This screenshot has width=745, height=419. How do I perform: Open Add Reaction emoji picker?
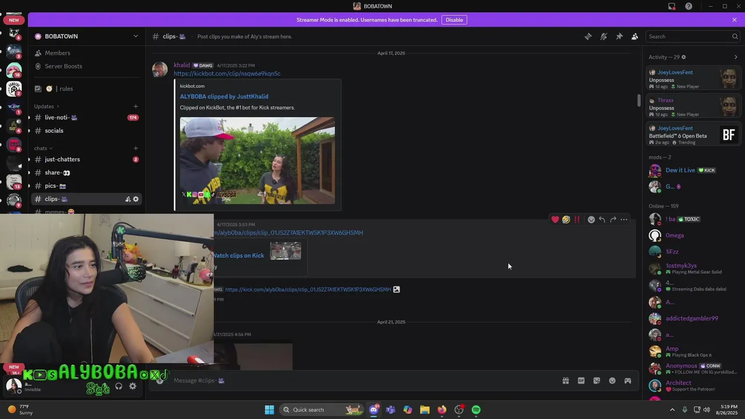click(591, 219)
